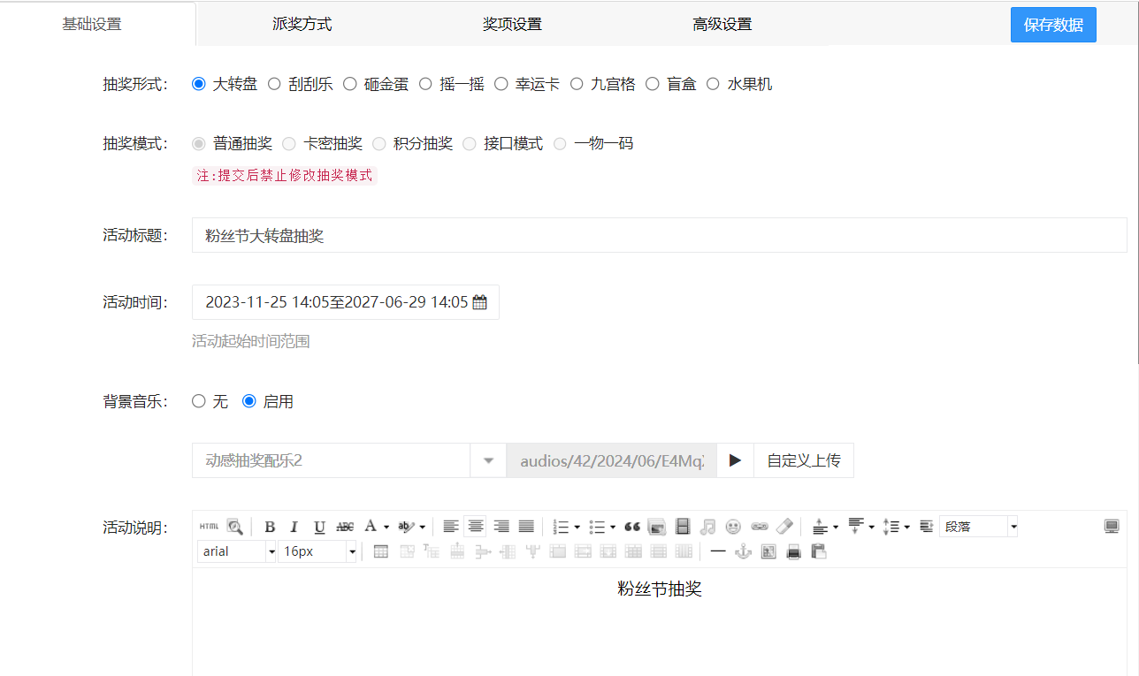This screenshot has width=1139, height=676.
Task: Expand bulleted list style arrow
Action: pyautogui.click(x=613, y=528)
